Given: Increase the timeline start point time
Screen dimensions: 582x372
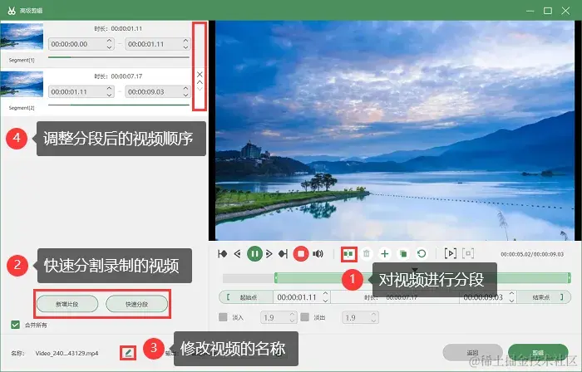Looking at the screenshot, I should [326, 294].
